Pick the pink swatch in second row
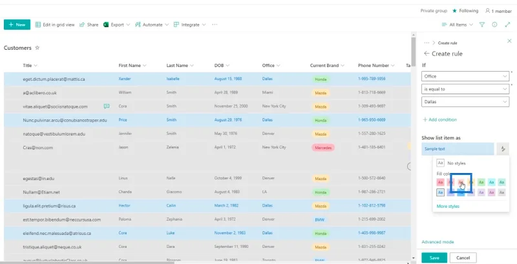 click(x=491, y=192)
